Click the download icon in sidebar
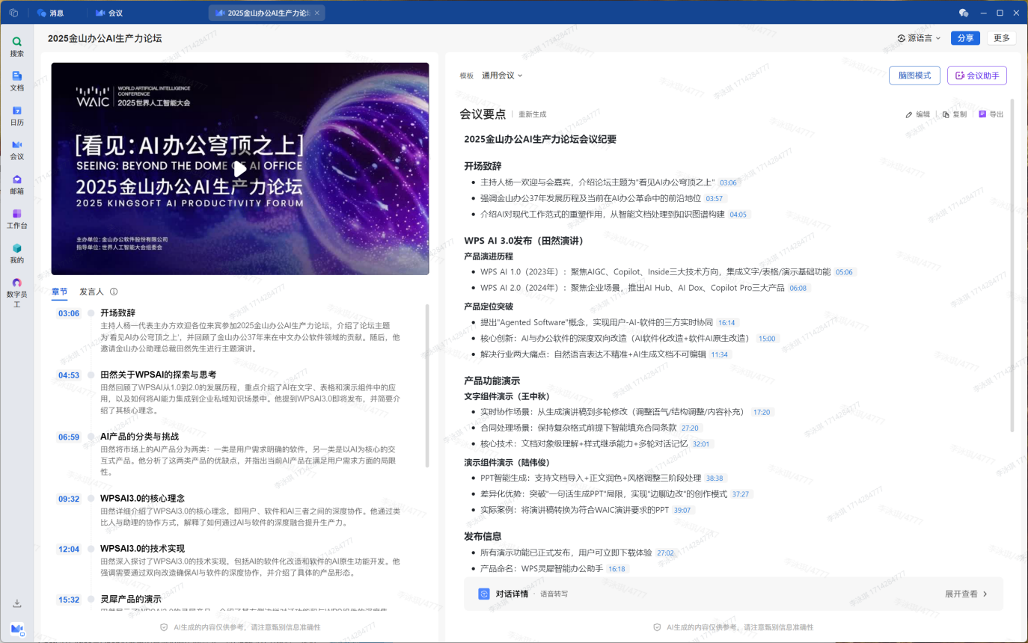Viewport: 1028px width, 643px height. 16,603
